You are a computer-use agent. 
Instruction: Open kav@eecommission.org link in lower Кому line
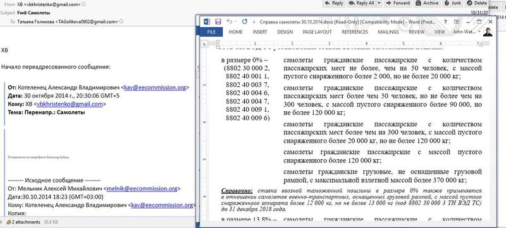tap(162, 205)
